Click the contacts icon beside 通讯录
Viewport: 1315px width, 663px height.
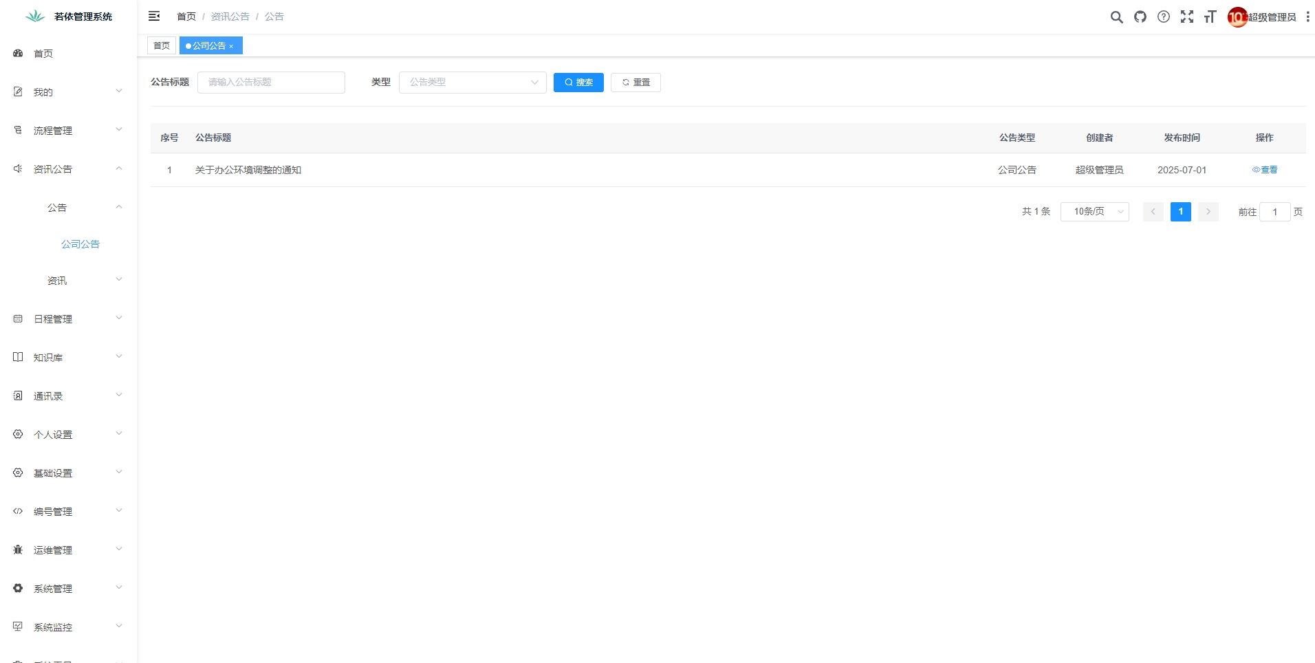pos(18,395)
